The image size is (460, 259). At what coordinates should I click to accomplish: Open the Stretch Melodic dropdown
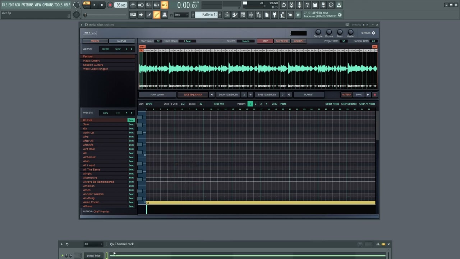click(246, 41)
